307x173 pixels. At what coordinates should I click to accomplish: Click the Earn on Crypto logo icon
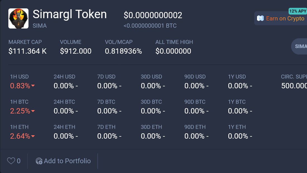(260, 18)
